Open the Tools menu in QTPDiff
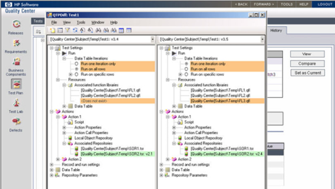Screen dimensions: 335x189 click(81, 22)
